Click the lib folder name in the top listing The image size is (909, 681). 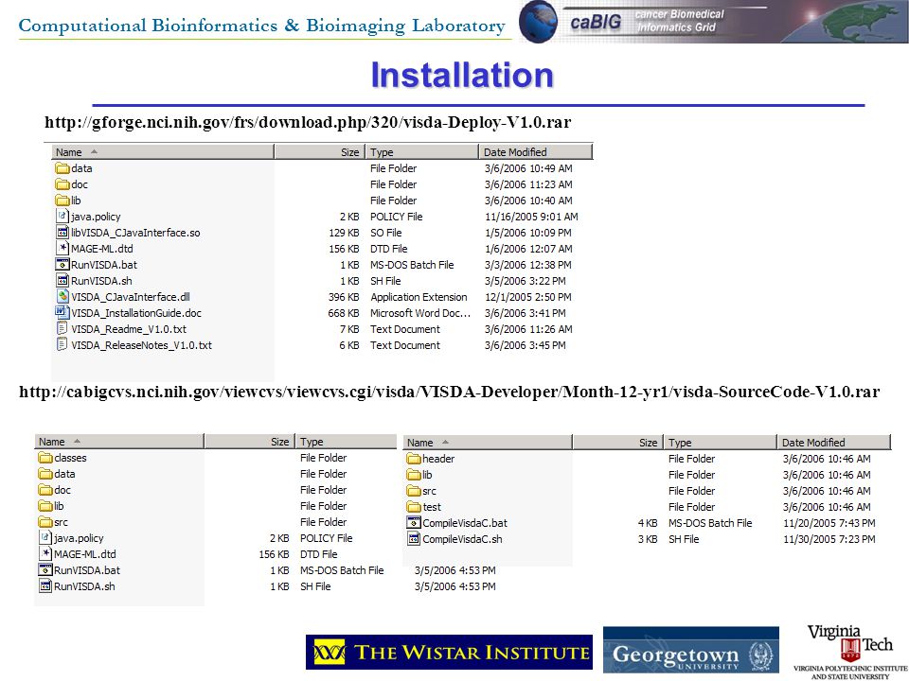[x=76, y=201]
